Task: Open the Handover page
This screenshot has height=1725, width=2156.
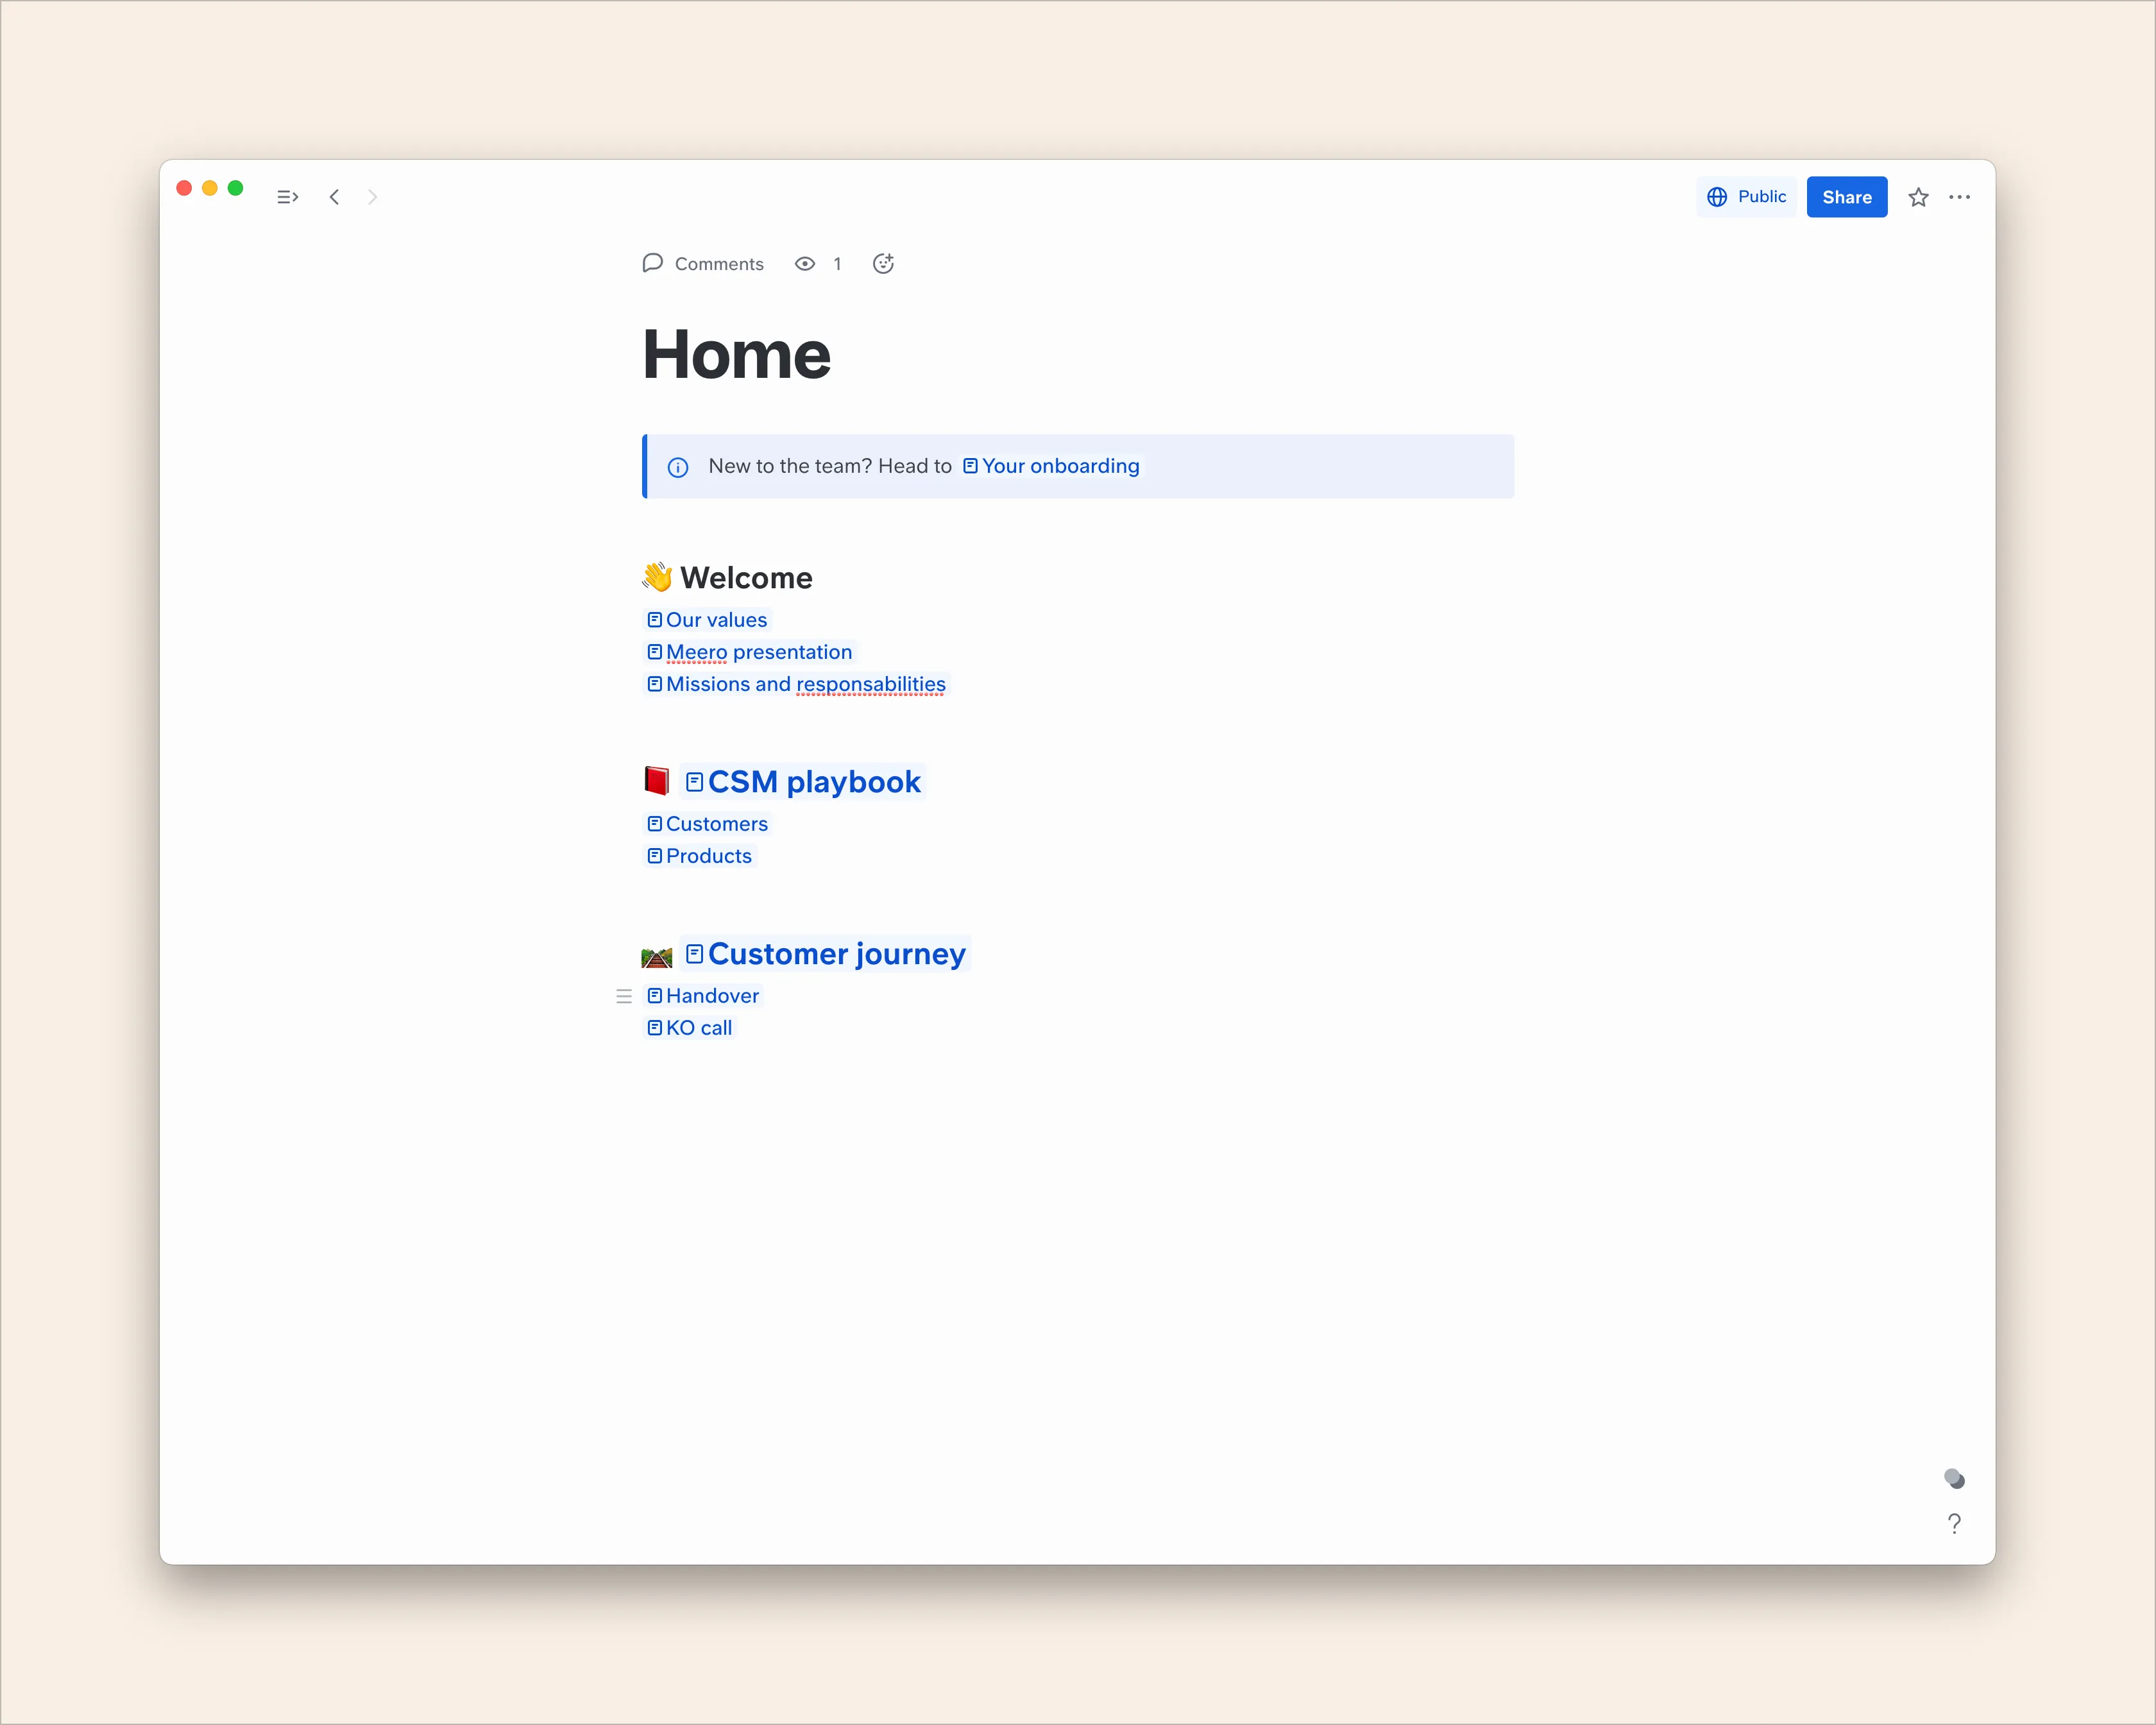Action: [703, 996]
